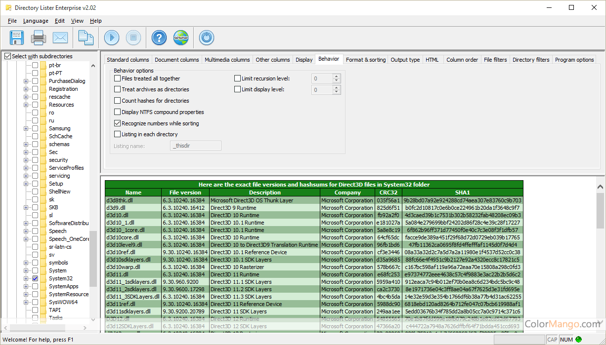The width and height of the screenshot is (606, 345).
Task: Open the Language menu
Action: tap(36, 21)
